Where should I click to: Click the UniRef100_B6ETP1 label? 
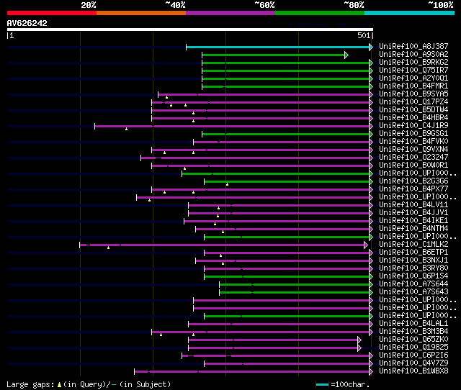click(413, 253)
